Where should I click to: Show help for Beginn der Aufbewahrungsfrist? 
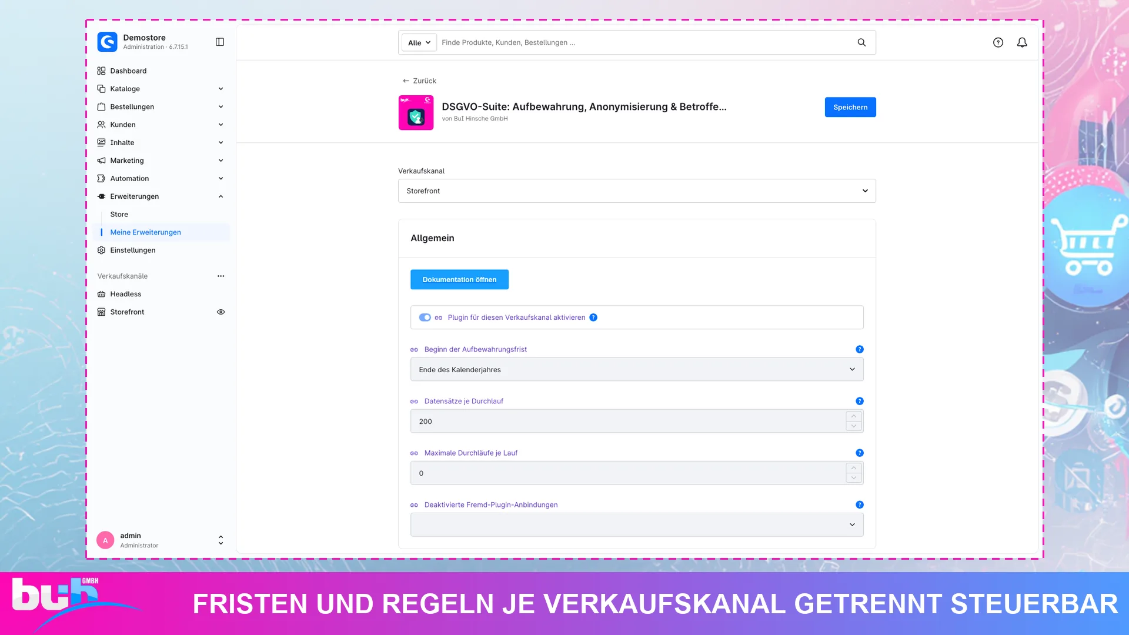tap(859, 349)
